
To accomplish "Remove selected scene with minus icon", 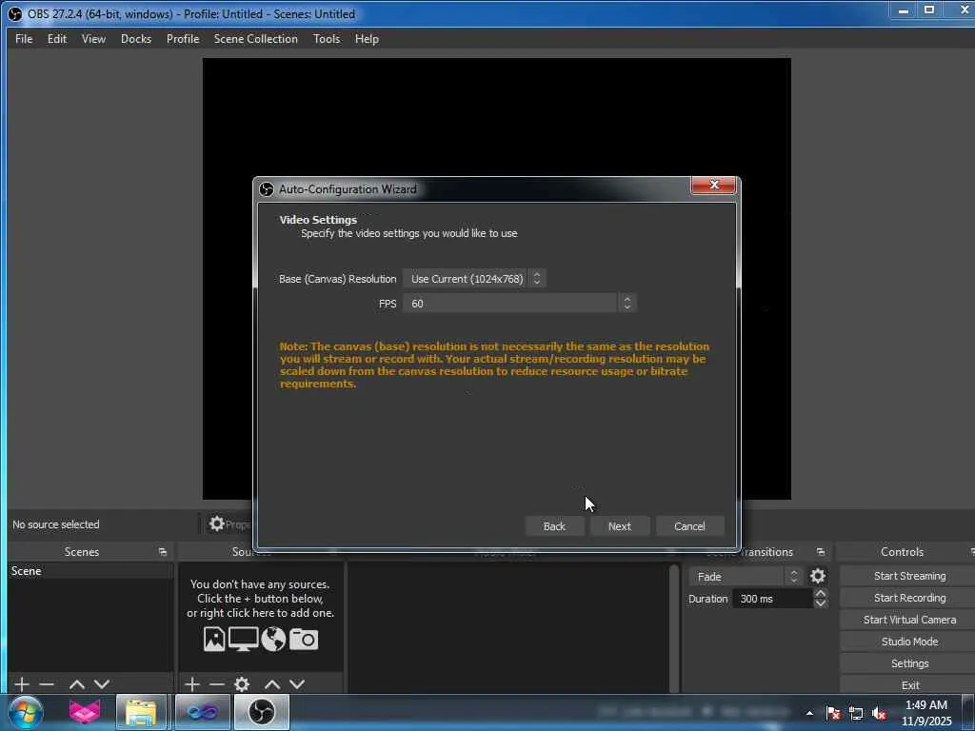I will pyautogui.click(x=47, y=684).
